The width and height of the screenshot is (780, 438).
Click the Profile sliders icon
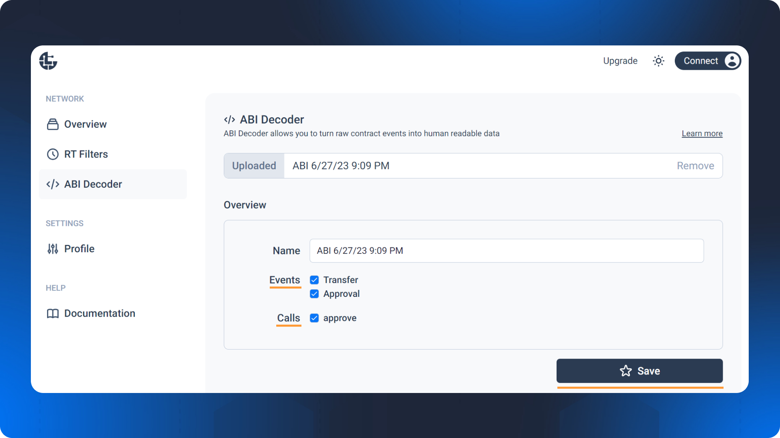click(x=53, y=249)
